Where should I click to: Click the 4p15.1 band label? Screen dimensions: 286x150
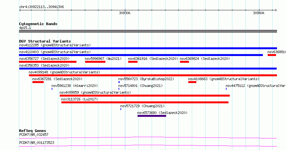tap(25, 28)
